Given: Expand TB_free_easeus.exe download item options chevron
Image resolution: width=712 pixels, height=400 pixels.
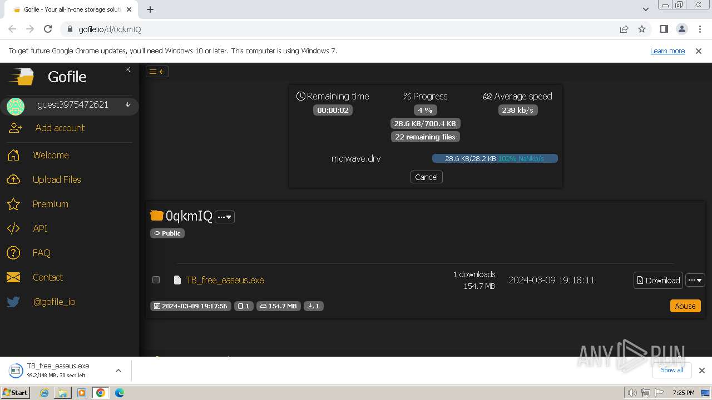Looking at the screenshot, I should pos(118,371).
